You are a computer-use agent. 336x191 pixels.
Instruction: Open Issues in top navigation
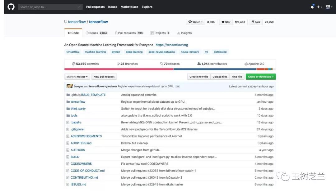tap(113, 7)
